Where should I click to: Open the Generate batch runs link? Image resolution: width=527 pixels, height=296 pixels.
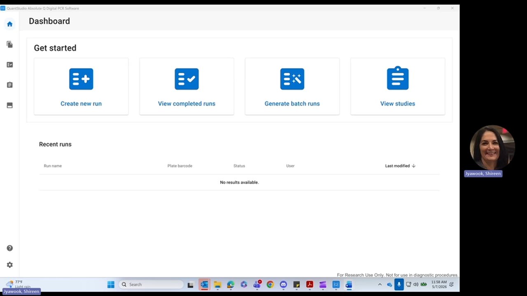point(292,104)
